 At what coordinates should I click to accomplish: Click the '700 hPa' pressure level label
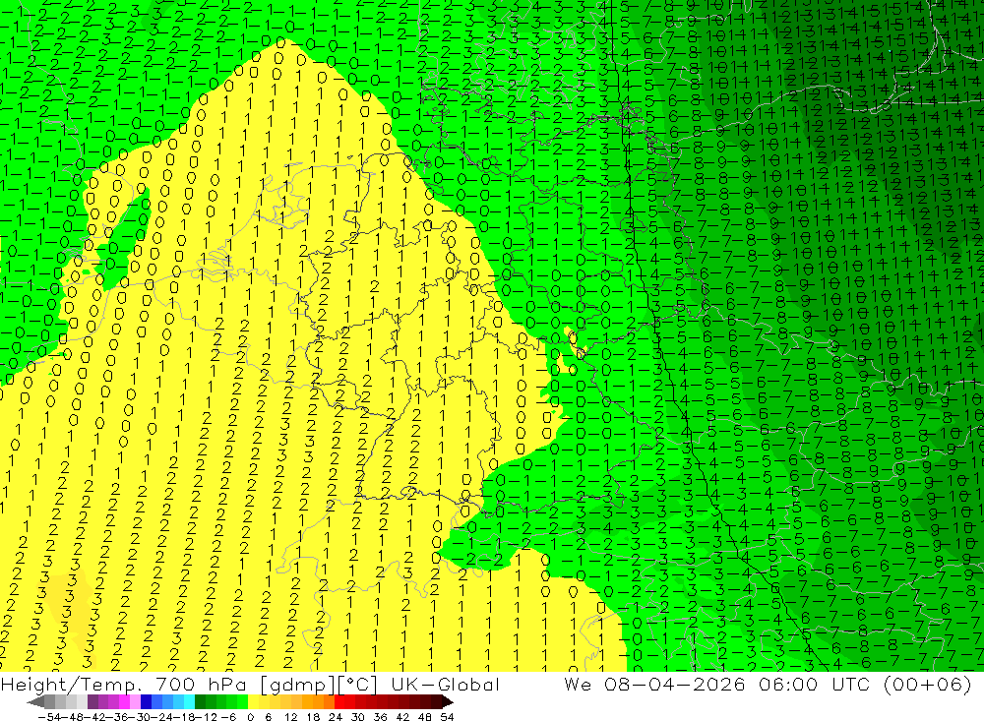pyautogui.click(x=202, y=684)
